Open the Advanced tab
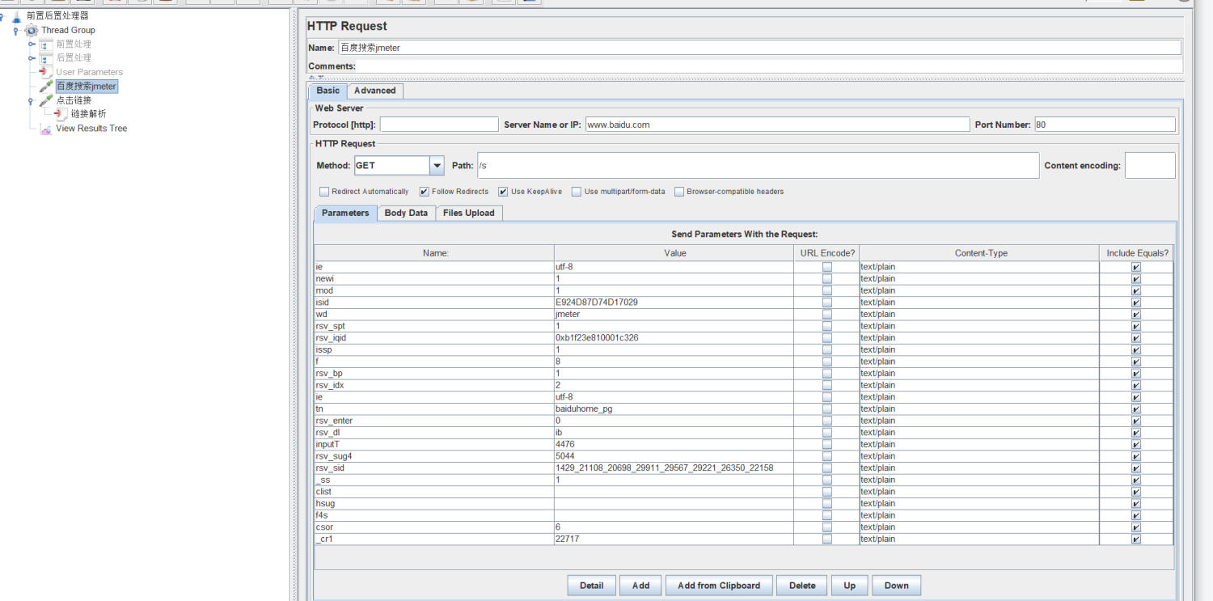This screenshot has width=1213, height=601. click(x=375, y=91)
